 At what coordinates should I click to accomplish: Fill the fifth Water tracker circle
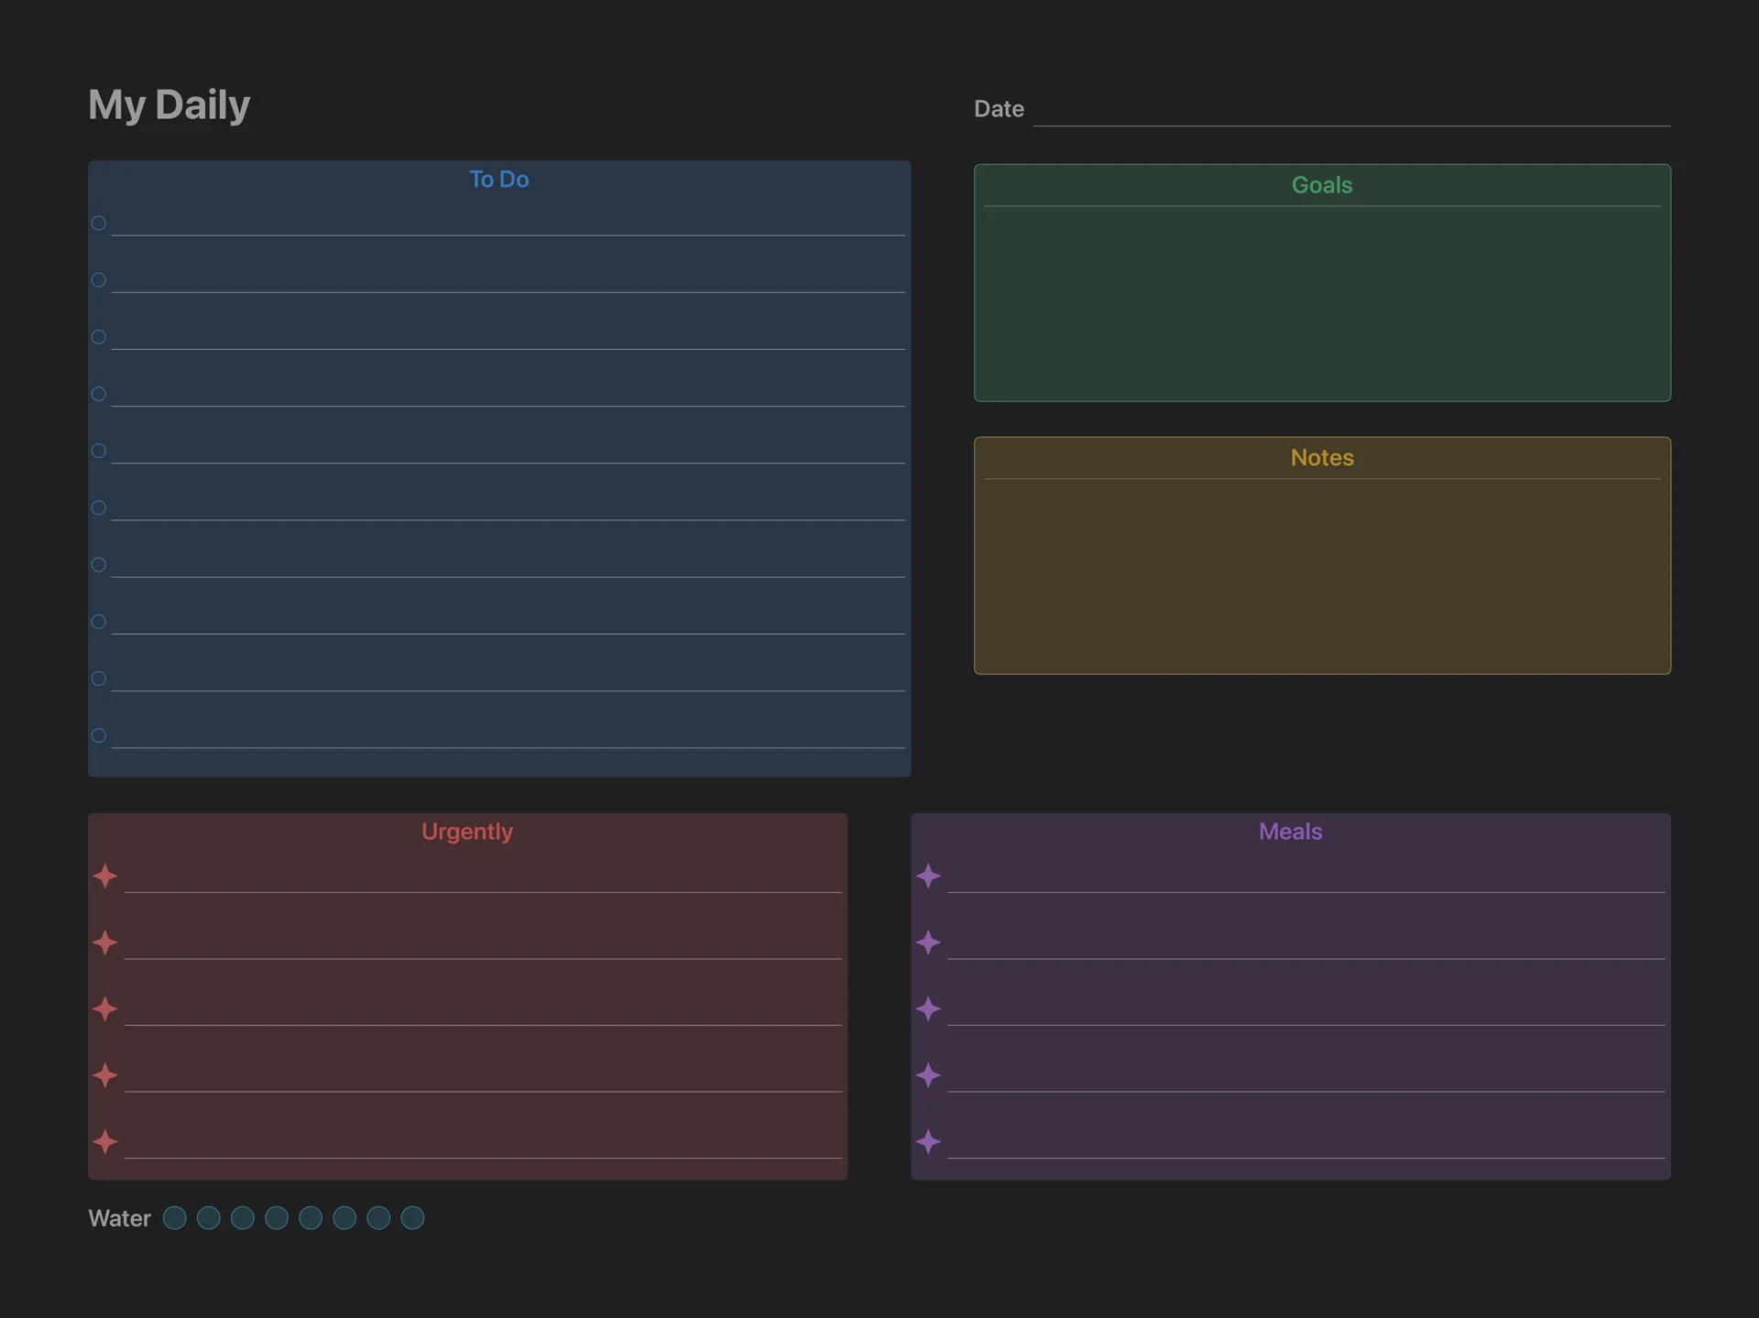pyautogui.click(x=311, y=1217)
